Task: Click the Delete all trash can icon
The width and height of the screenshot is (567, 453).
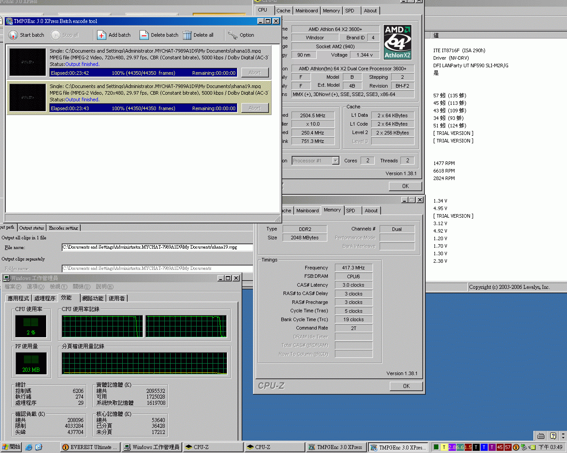Action: (x=187, y=35)
